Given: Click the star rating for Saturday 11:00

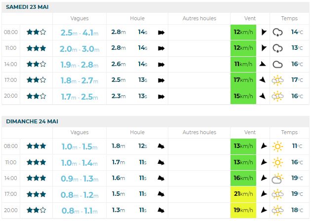Looking at the screenshot, I should pos(37,48).
